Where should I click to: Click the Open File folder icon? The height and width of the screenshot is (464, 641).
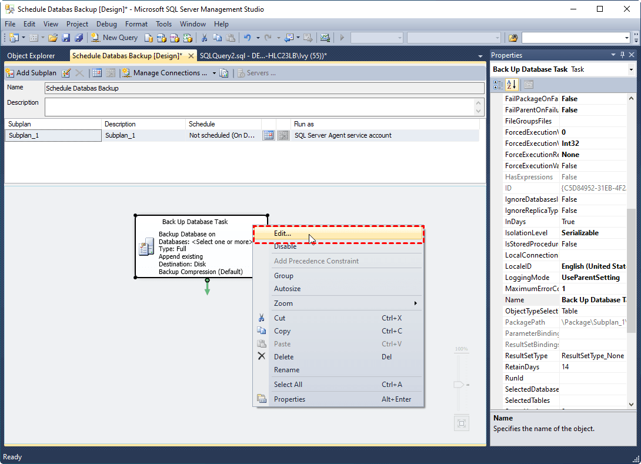(x=53, y=38)
